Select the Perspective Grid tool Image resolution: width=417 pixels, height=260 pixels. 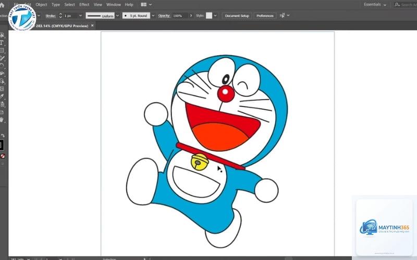click(2, 88)
